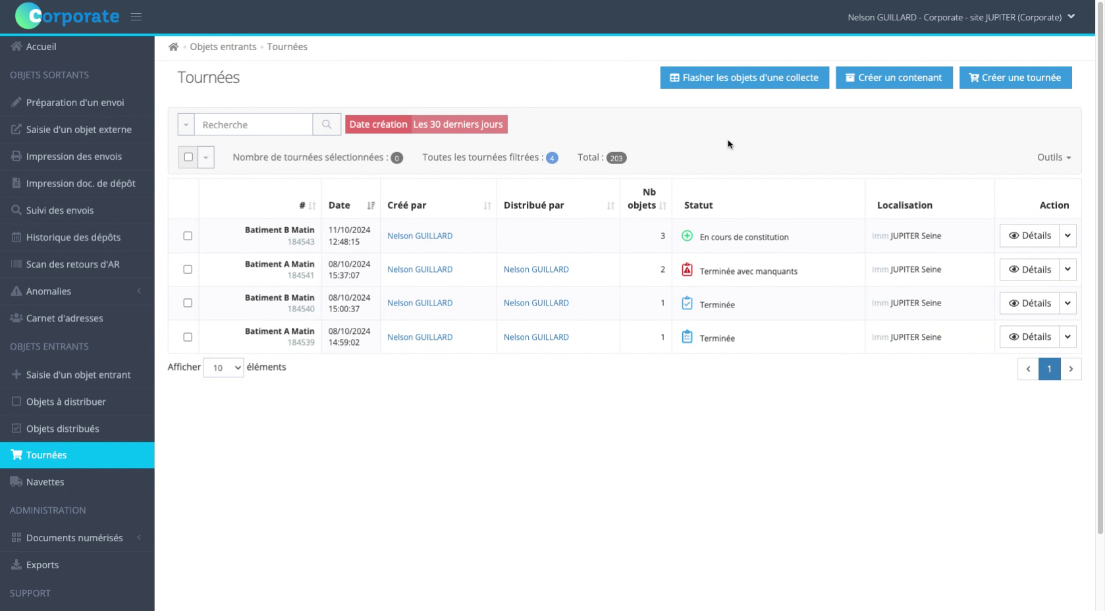Open action dropdown for tournée 184543
1105x611 pixels.
tap(1067, 236)
